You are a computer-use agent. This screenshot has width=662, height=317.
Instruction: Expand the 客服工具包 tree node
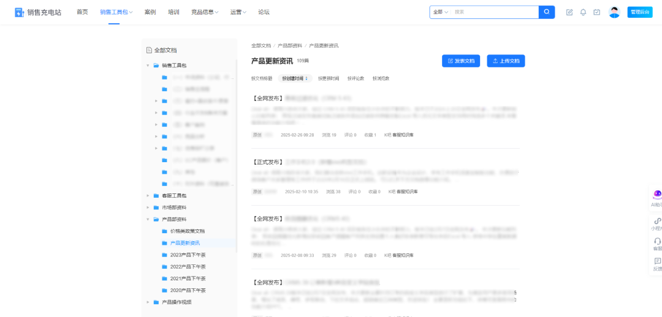148,196
